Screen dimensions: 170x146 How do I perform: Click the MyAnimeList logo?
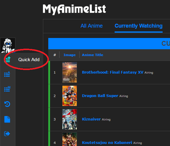coord(74,9)
